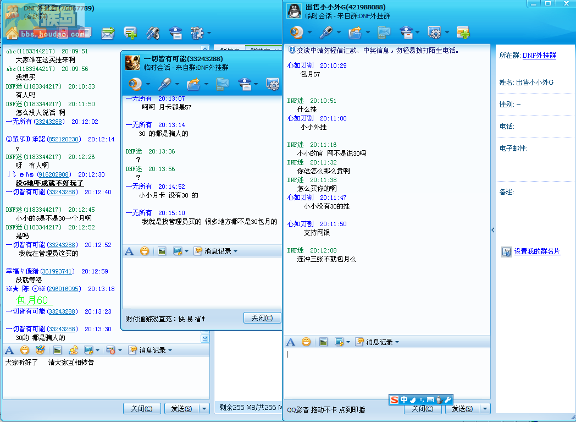Open the DNF外挂群 link in info panel
This screenshot has width=576, height=422.
539,56
